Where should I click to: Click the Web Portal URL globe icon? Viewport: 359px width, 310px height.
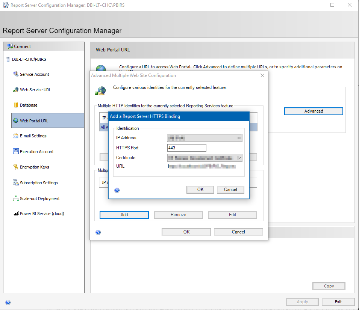[x=15, y=120]
